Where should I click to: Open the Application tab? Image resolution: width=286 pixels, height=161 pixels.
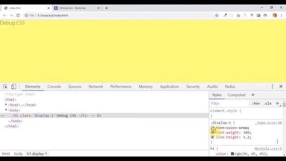[x=169, y=86]
